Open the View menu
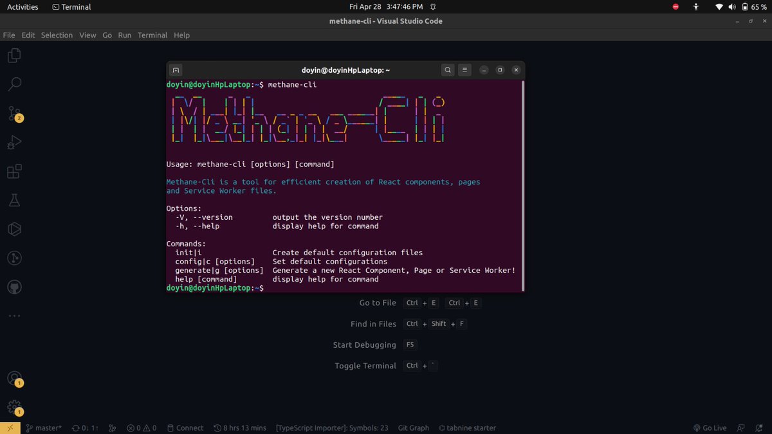The width and height of the screenshot is (772, 434). point(87,35)
